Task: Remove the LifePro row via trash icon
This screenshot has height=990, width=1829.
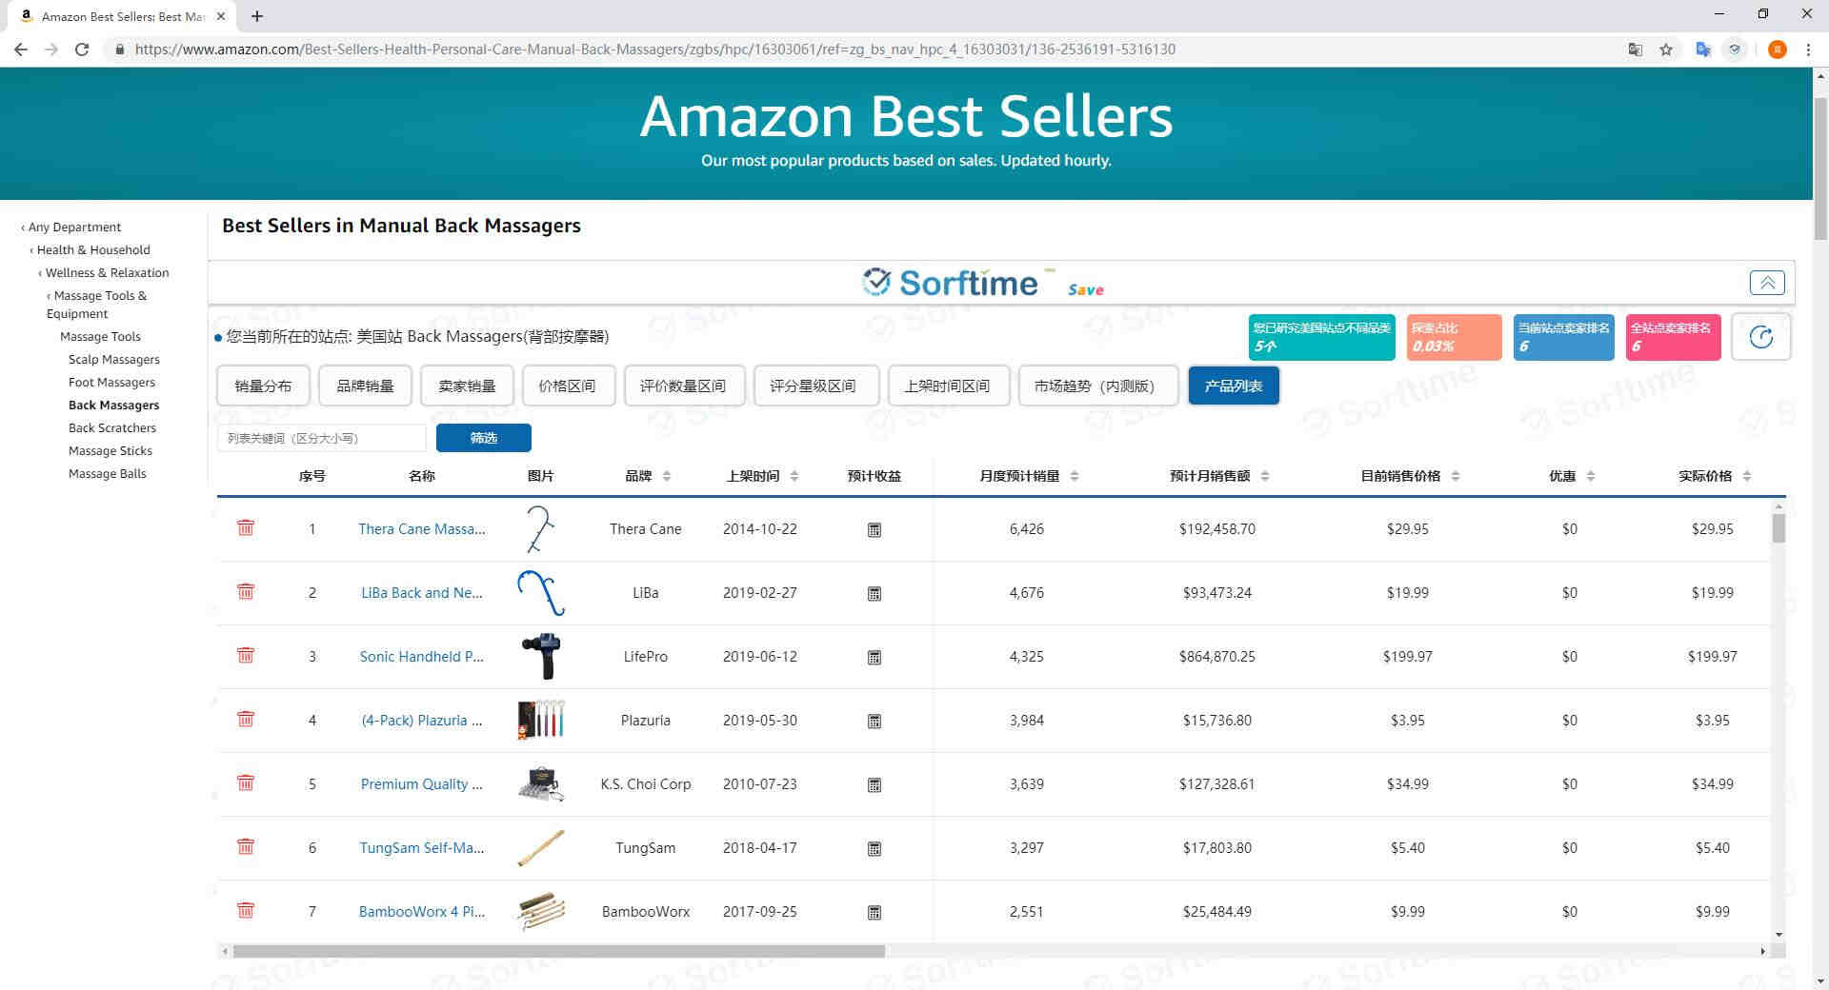Action: 245,656
